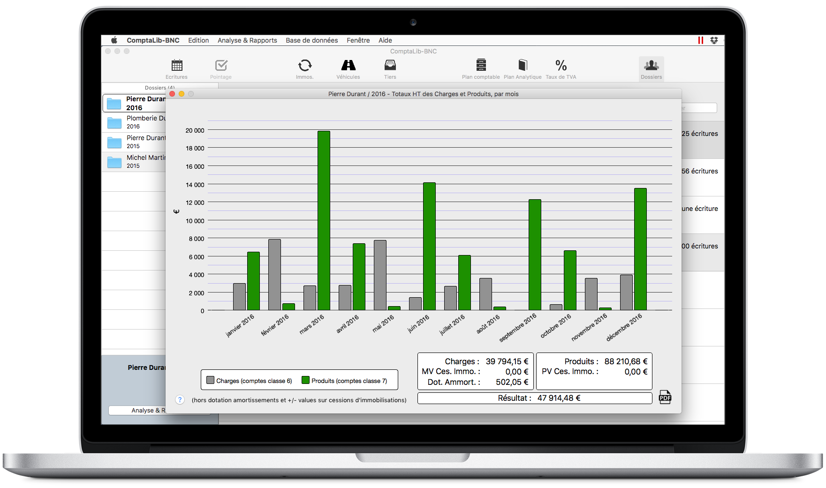826x488 pixels.
Task: Click the grey février 2016 Charges bar
Action: tap(274, 275)
